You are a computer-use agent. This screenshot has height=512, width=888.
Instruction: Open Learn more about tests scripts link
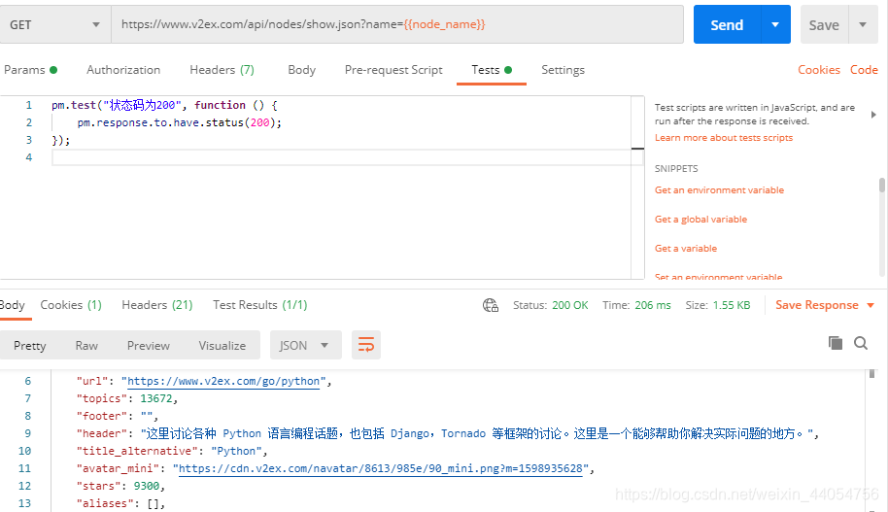[724, 138]
